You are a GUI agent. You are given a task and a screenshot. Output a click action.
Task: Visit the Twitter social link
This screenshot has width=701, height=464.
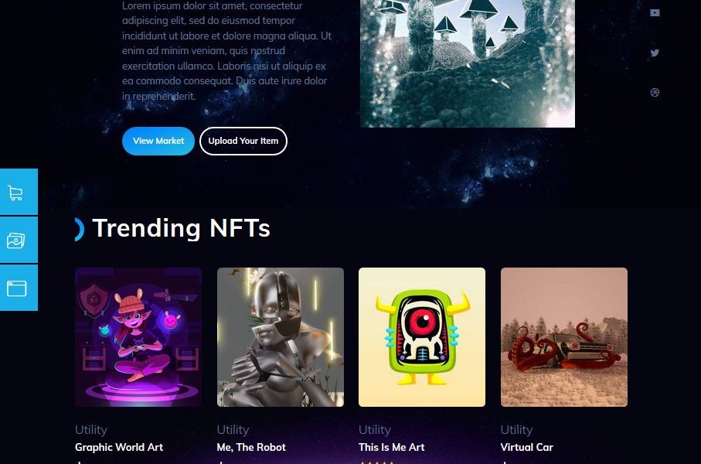click(655, 53)
